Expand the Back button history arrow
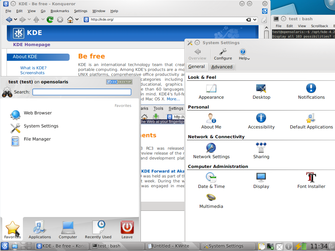The height and width of the screenshot is (251, 335). [15, 20]
